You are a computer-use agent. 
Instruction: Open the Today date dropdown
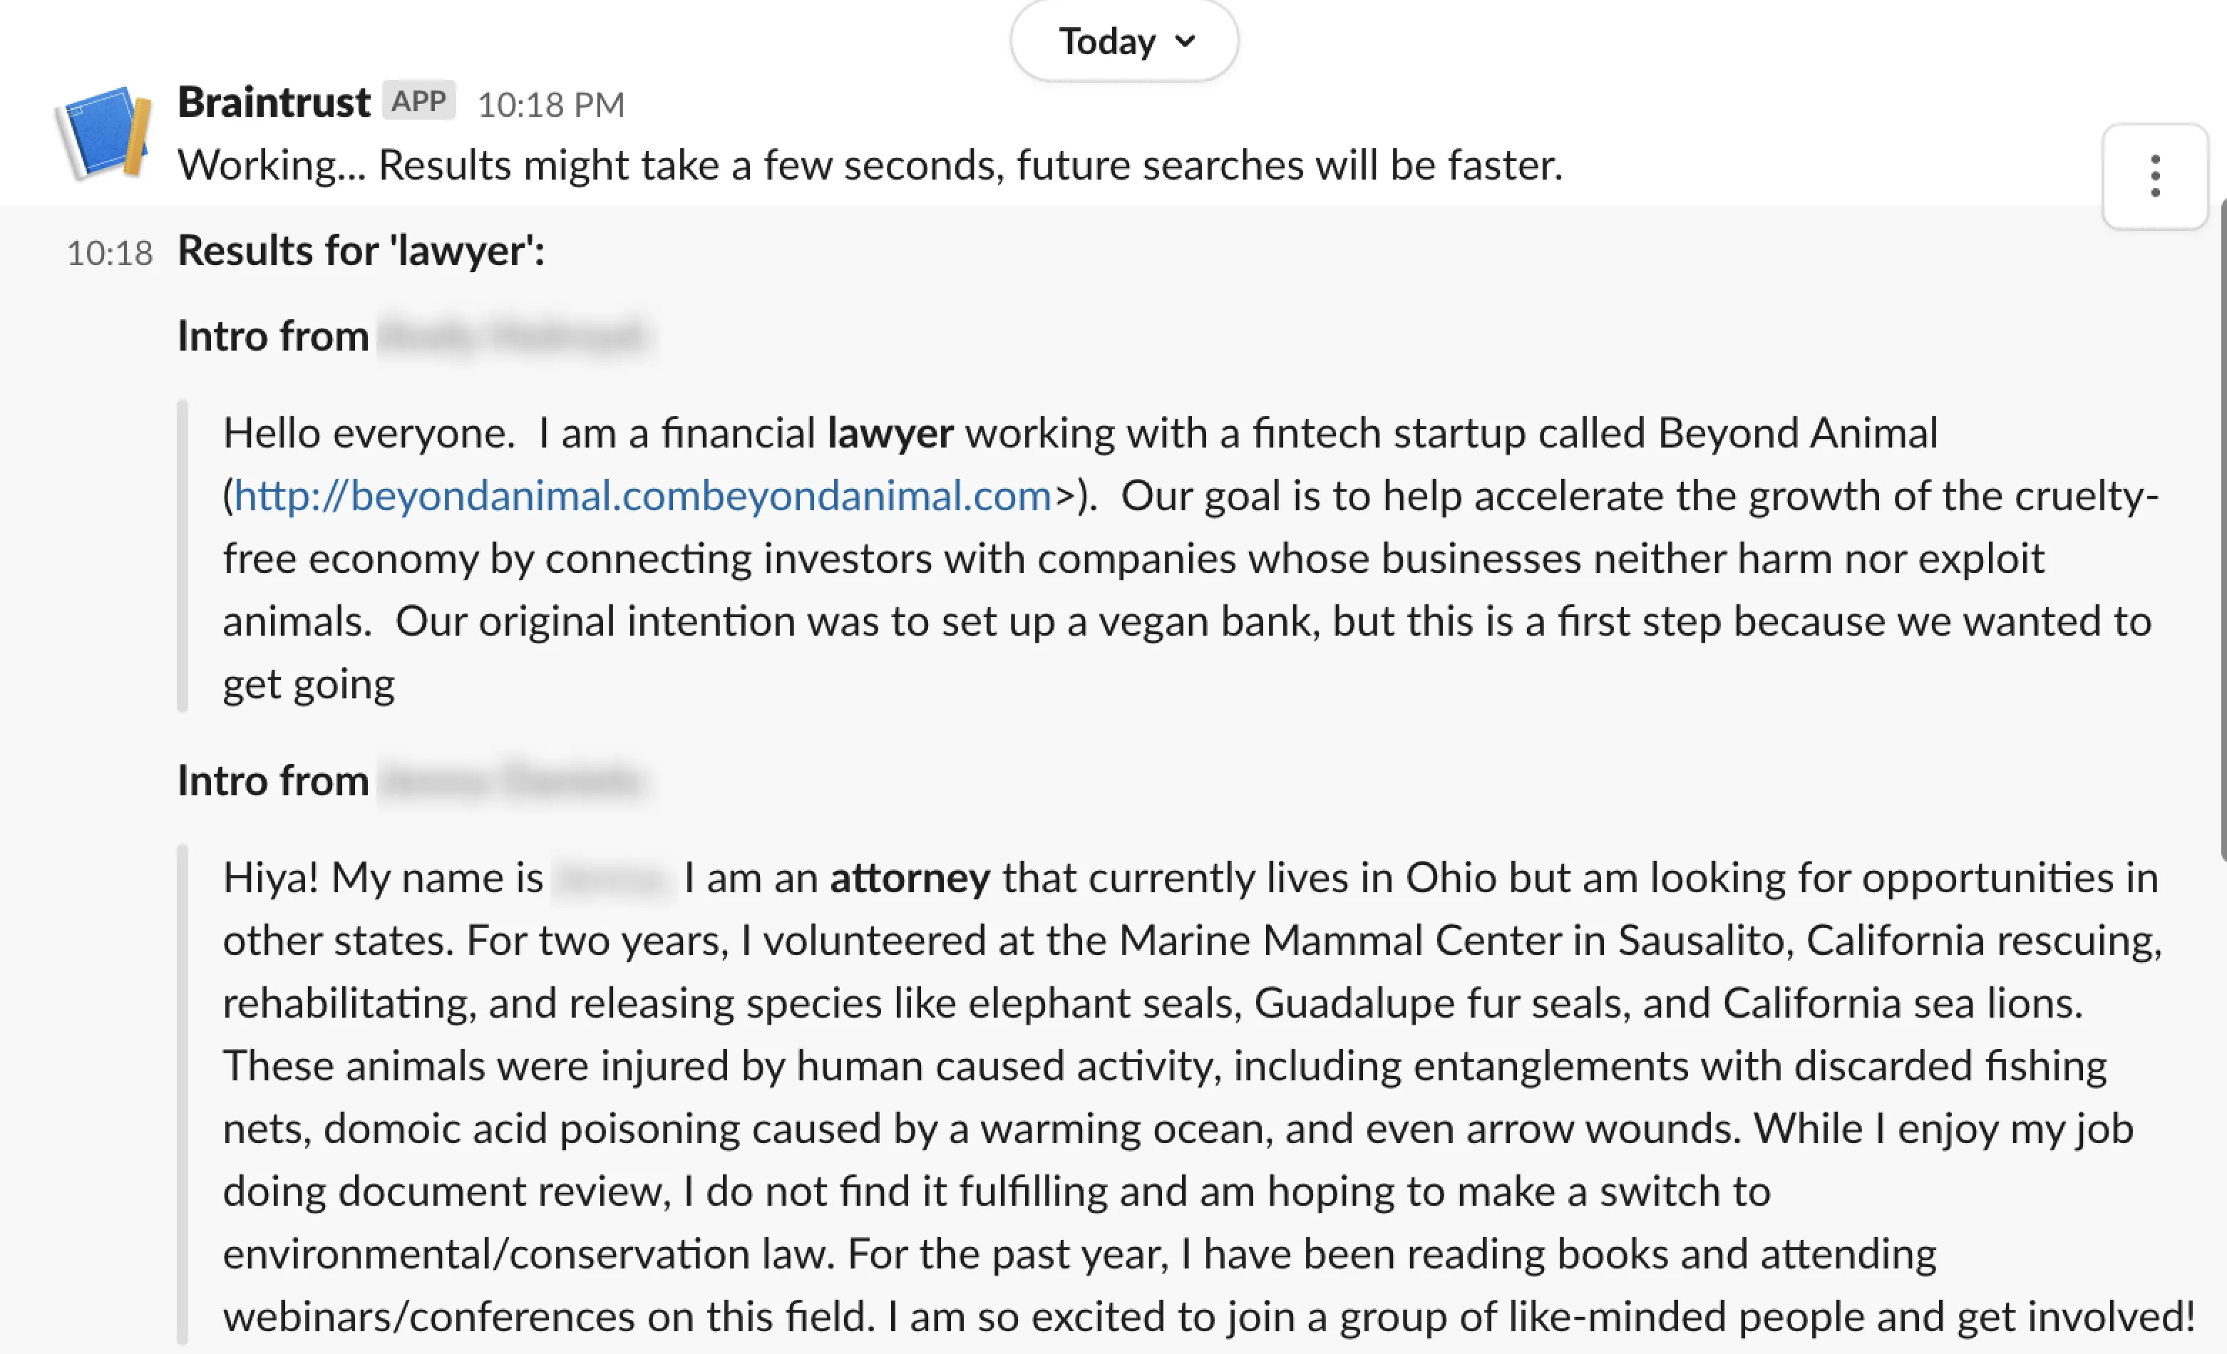point(1123,41)
